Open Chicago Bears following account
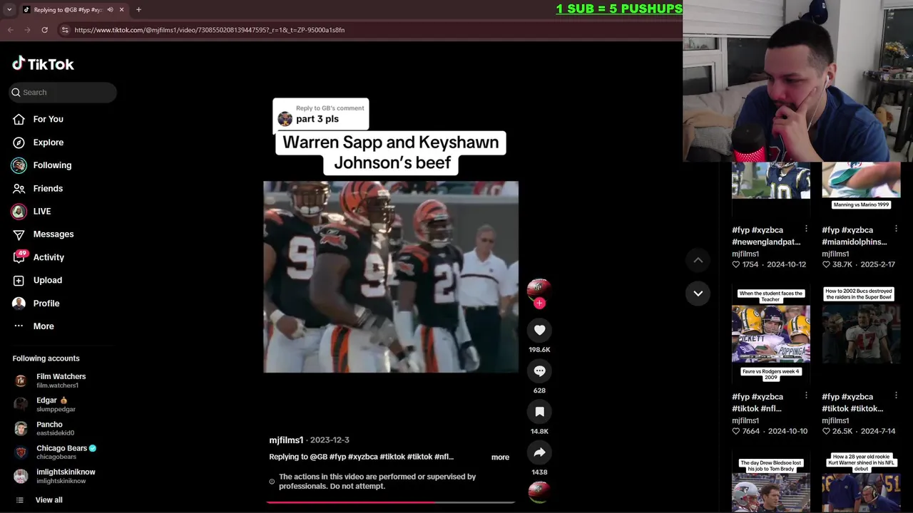 [61, 452]
